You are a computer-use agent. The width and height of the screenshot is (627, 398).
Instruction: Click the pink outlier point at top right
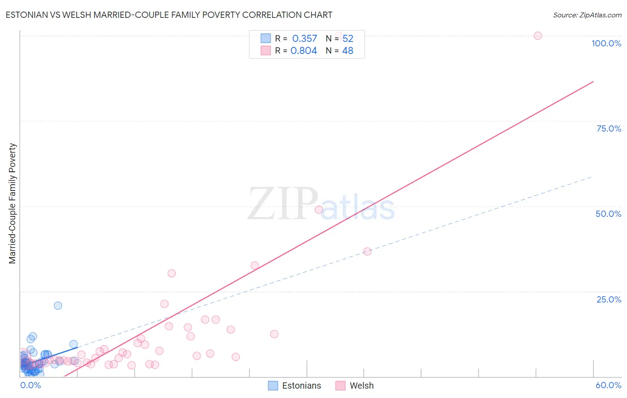[x=538, y=36]
